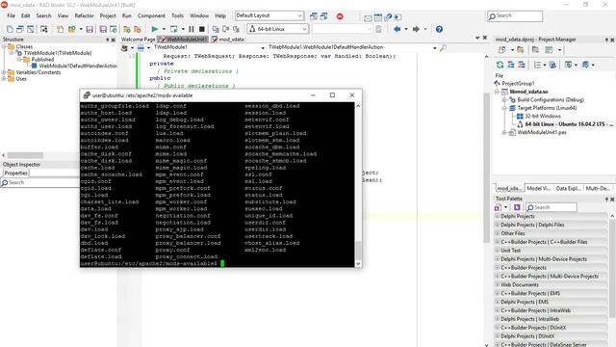This screenshot has width=616, height=347.
Task: Click the Save file toolbar icon
Action: pyautogui.click(x=90, y=29)
